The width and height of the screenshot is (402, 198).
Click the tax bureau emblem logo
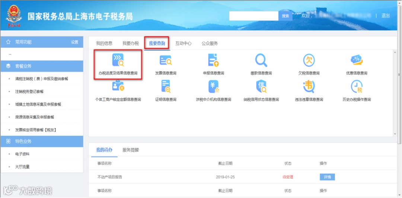click(x=14, y=16)
